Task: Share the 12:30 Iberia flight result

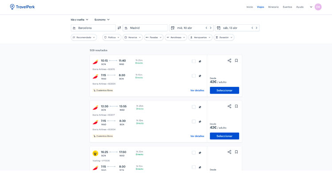Action: pos(229,106)
